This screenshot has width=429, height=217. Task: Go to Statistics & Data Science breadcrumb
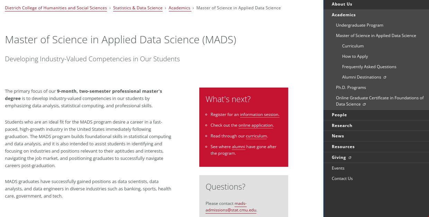tap(138, 8)
